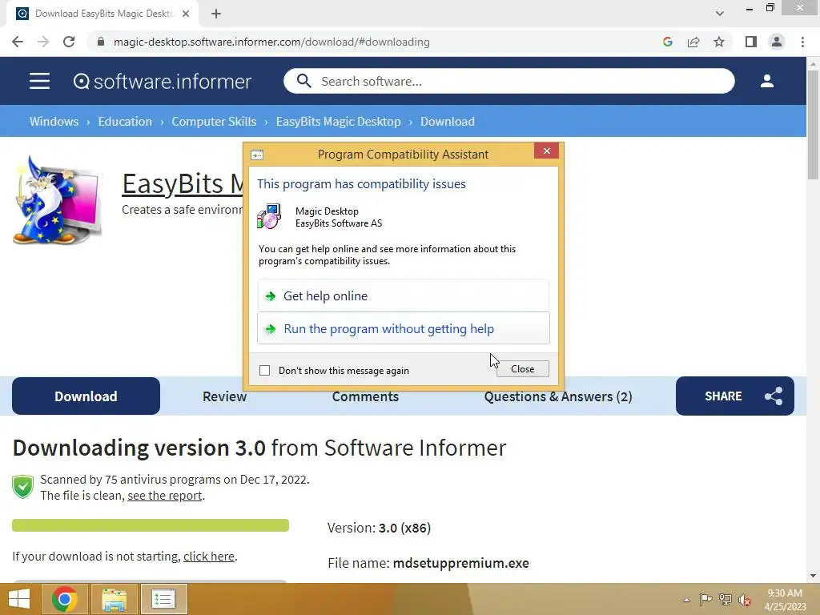
Task: Switch to the Review tab
Action: [x=224, y=396]
